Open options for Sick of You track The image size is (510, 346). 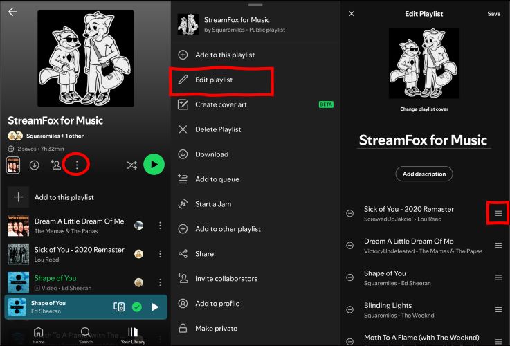pos(160,254)
